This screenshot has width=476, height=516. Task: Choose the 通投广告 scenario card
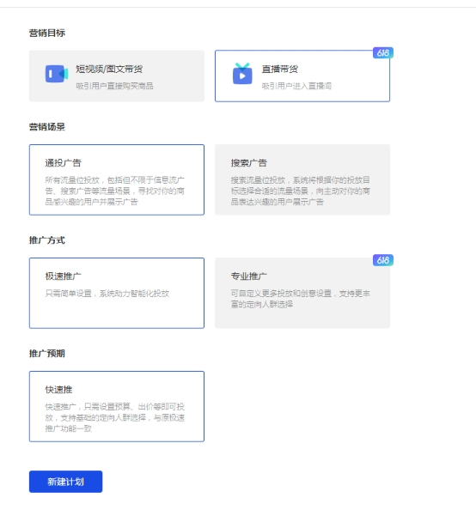click(117, 179)
